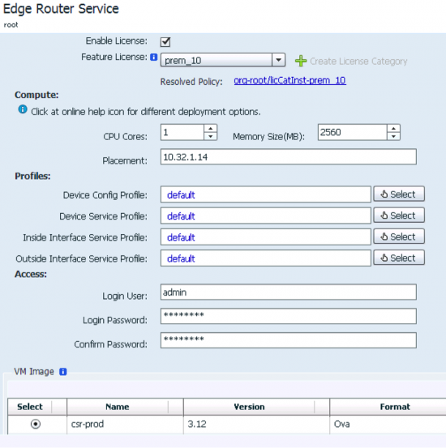Select an Inside Interface Service Profile
446x448 pixels.
[399, 237]
